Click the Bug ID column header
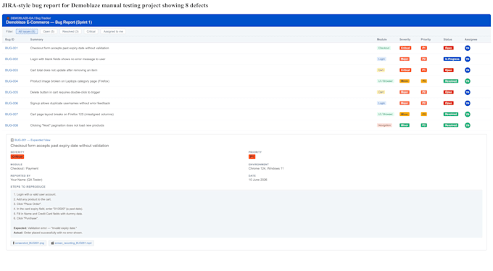This screenshot has width=493, height=271. coord(9,40)
